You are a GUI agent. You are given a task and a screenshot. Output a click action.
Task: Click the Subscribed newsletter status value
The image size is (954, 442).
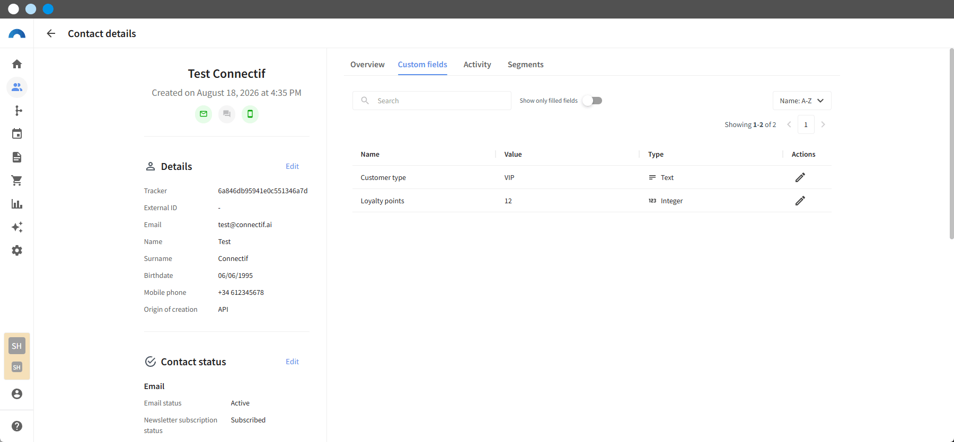(248, 420)
